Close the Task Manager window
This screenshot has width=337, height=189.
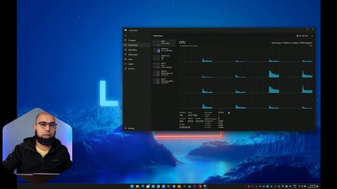(313, 29)
